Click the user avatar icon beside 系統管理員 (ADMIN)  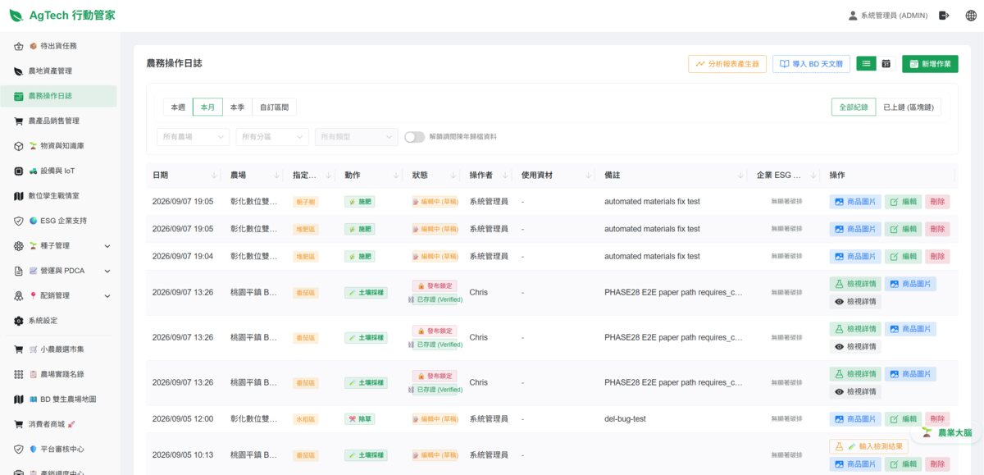853,16
